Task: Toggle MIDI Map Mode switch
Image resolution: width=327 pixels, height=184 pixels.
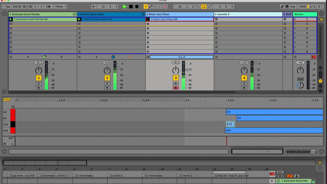Action: pyautogui.click(x=303, y=7)
